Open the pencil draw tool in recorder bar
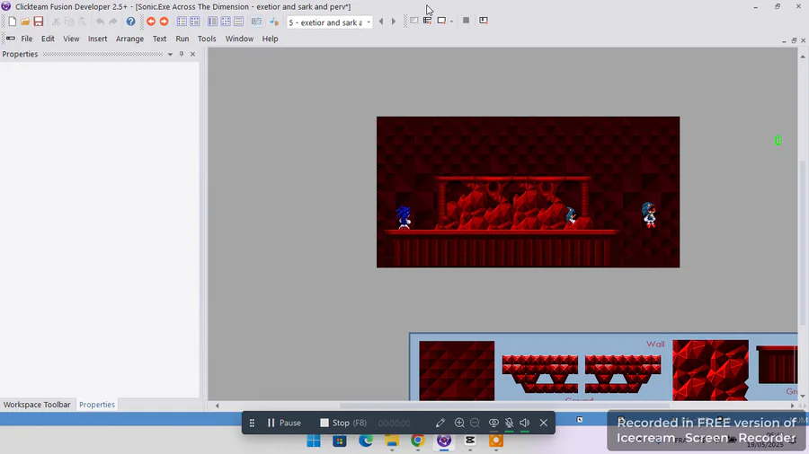Screen dimensions: 809x454 pyautogui.click(x=440, y=423)
